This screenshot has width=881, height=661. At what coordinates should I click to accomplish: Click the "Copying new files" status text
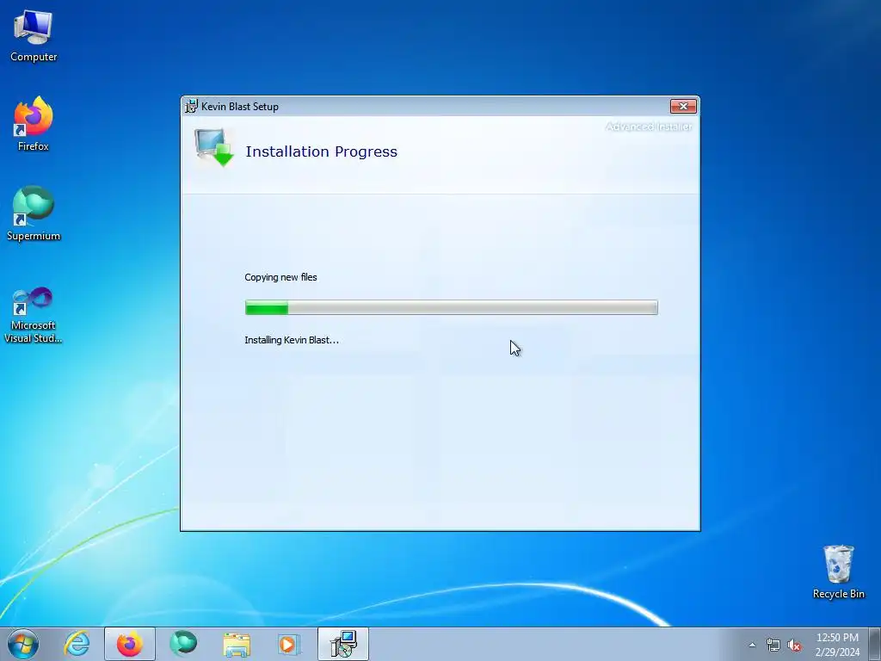click(x=280, y=277)
